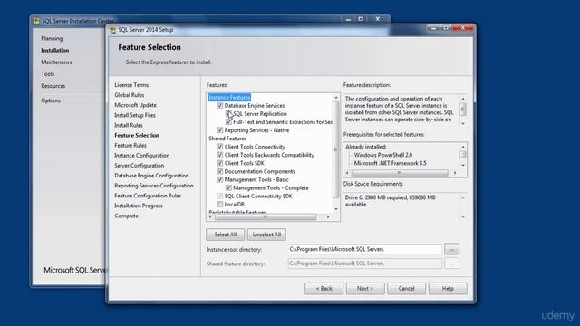Toggle Full-Text and Semantic Extractions checkbox
Screen dimensions: 580x326
pos(228,122)
